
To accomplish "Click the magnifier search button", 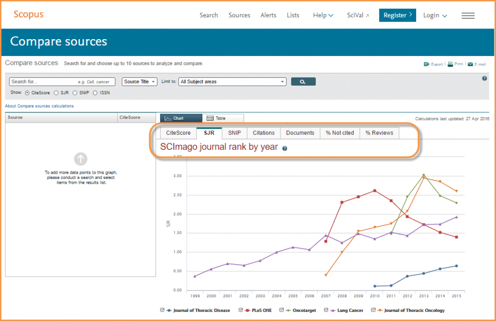I will [303, 82].
